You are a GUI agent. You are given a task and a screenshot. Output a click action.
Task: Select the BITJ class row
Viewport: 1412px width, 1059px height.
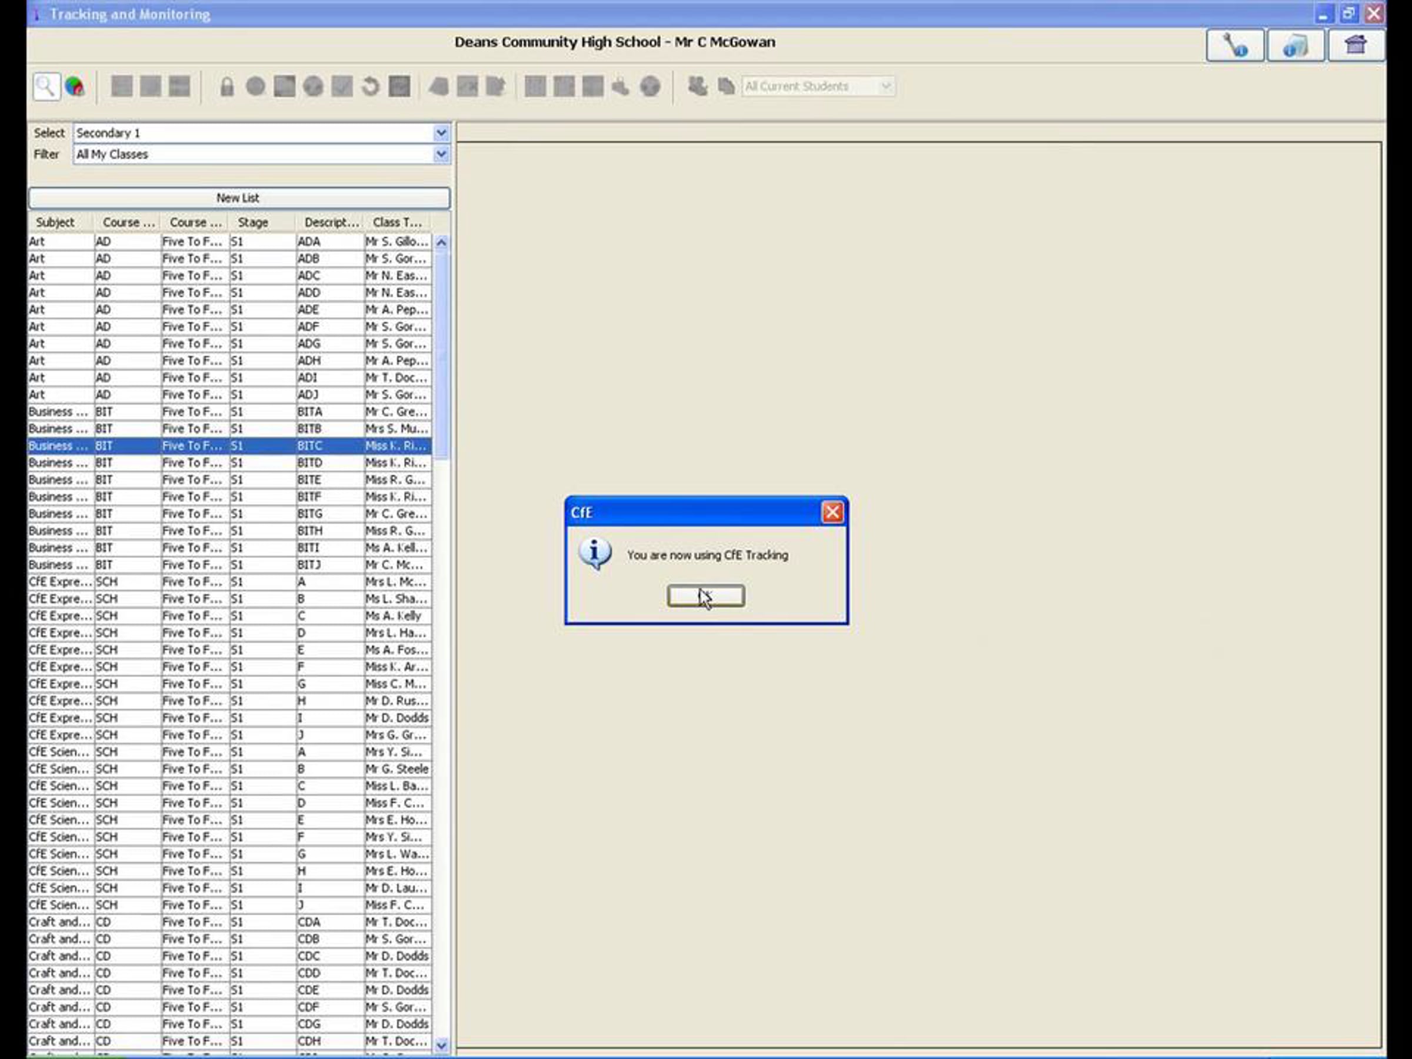(229, 565)
